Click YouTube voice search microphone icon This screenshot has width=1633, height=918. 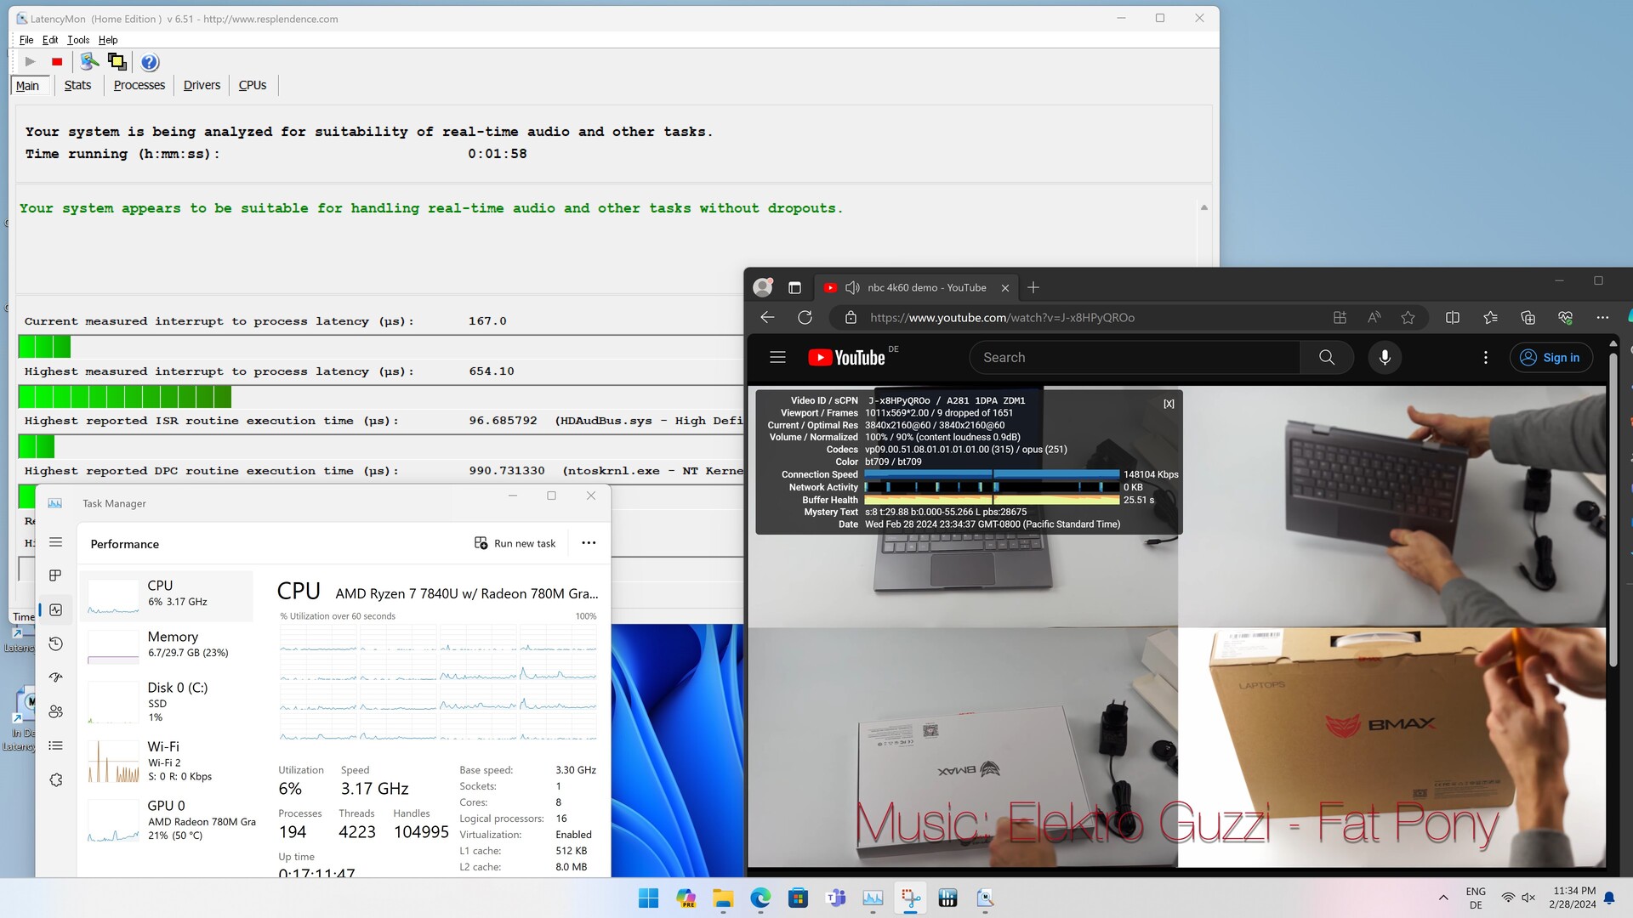[1385, 358]
